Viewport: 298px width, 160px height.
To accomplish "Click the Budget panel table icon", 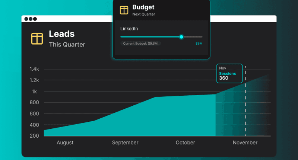I will coord(124,10).
